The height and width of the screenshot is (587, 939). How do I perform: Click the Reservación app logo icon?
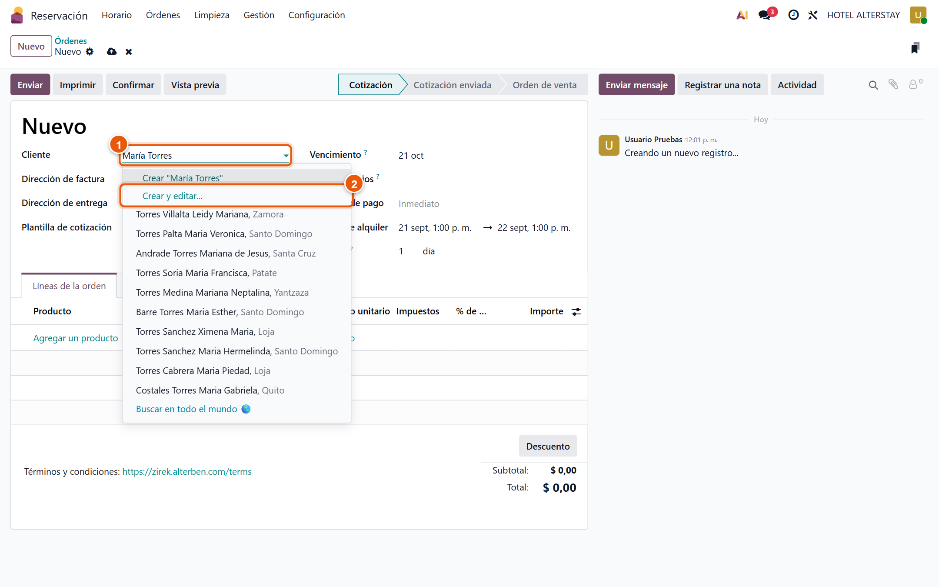click(17, 15)
